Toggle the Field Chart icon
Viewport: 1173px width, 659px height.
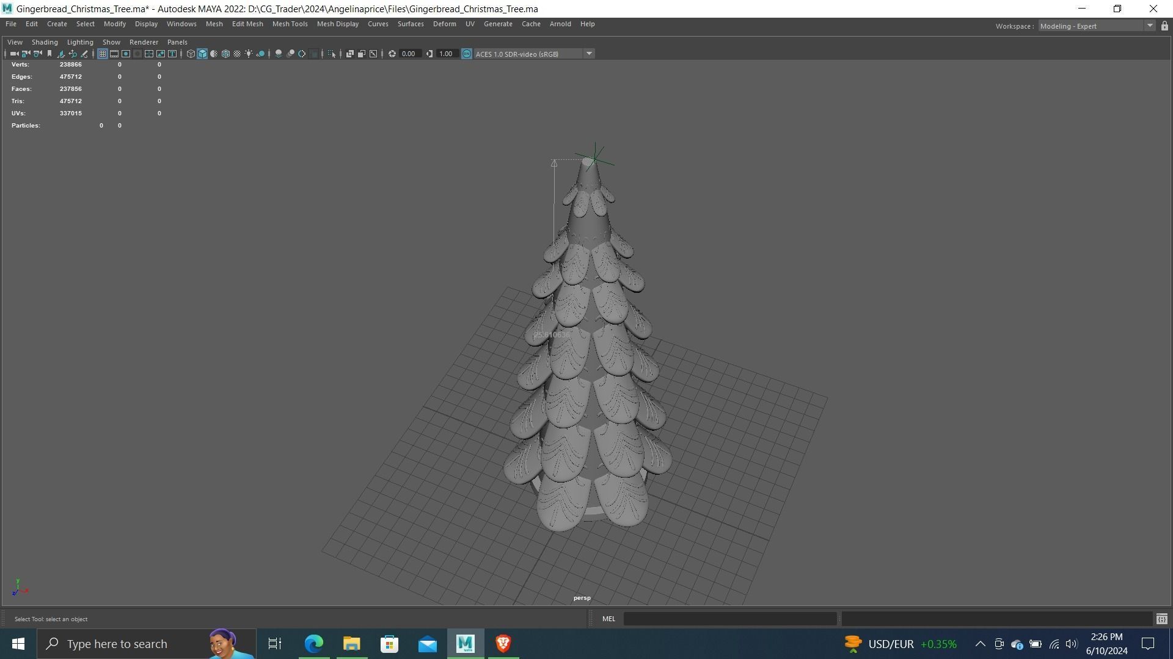149,54
